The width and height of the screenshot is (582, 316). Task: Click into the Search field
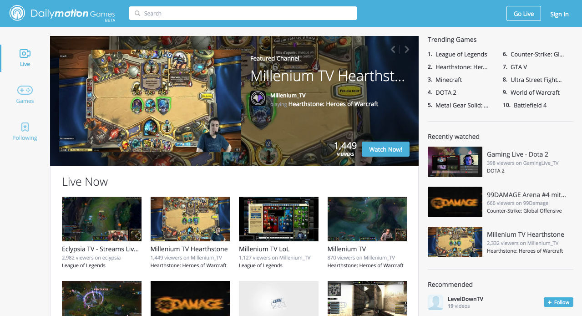[x=243, y=13]
